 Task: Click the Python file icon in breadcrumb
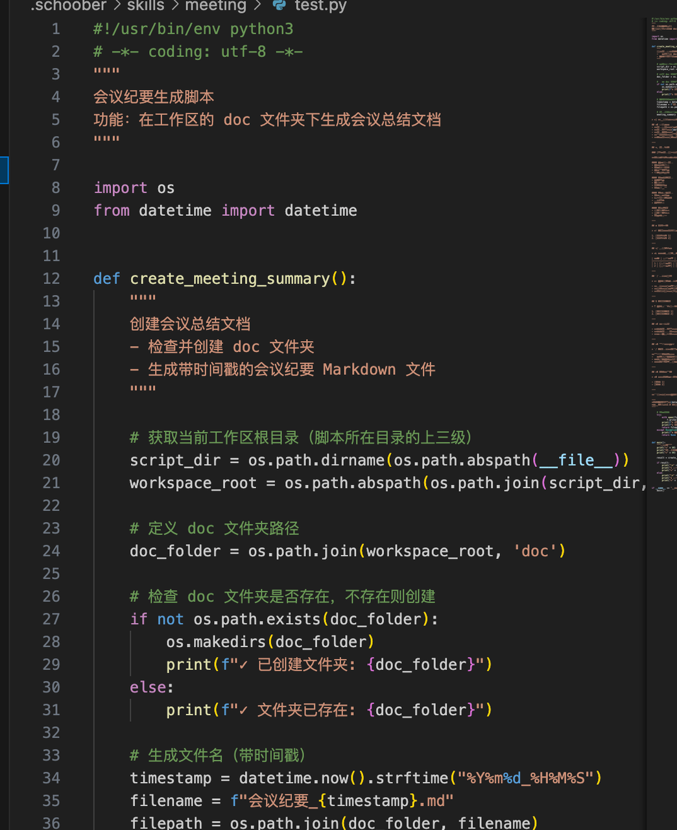point(279,5)
